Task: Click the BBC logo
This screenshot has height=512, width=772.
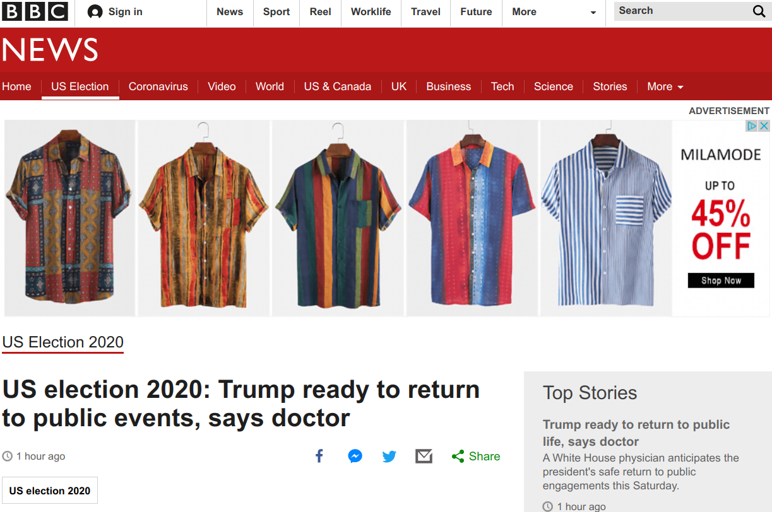Action: (35, 11)
